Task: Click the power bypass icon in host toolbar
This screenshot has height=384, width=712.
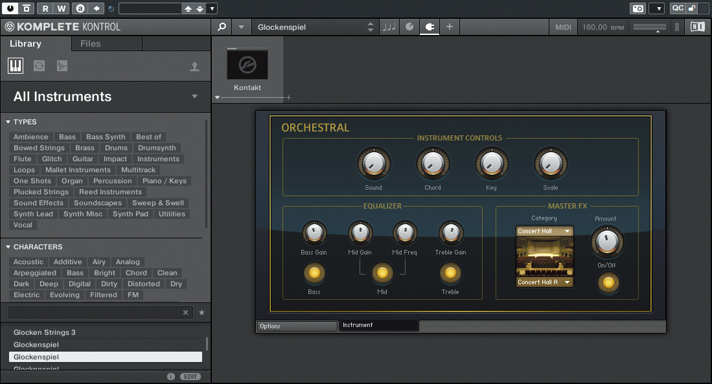Action: click(x=10, y=8)
